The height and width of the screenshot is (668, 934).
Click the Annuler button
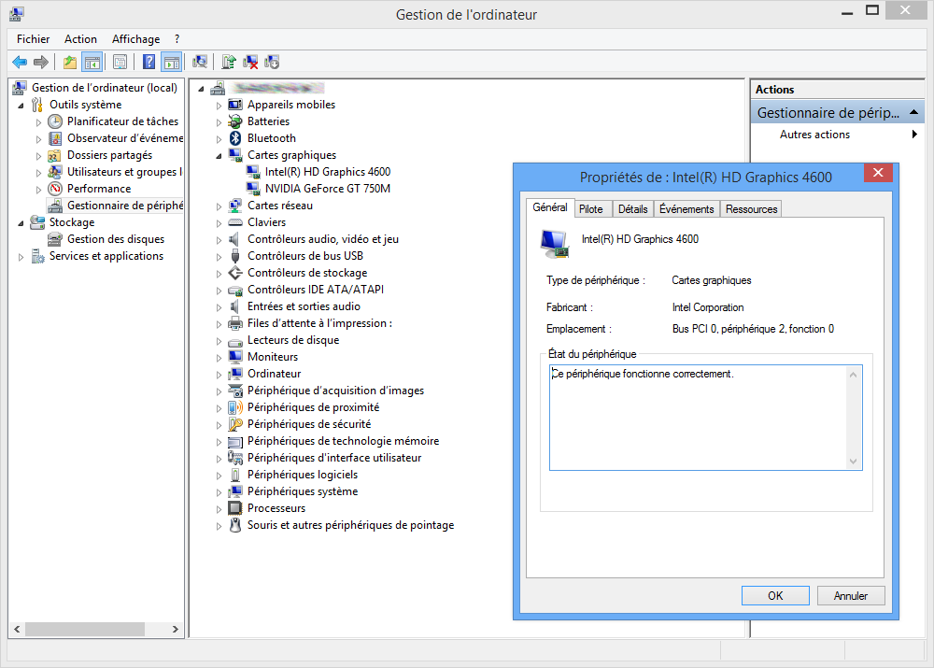tap(850, 595)
